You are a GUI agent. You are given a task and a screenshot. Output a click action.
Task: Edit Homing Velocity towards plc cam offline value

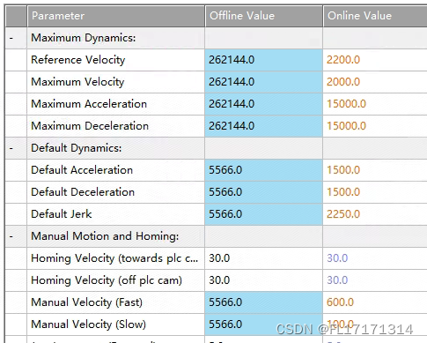coord(264,258)
